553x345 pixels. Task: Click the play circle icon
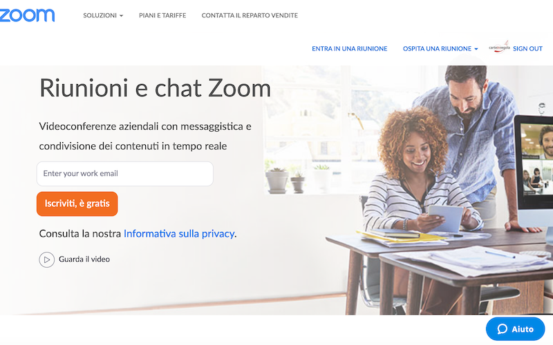click(46, 260)
